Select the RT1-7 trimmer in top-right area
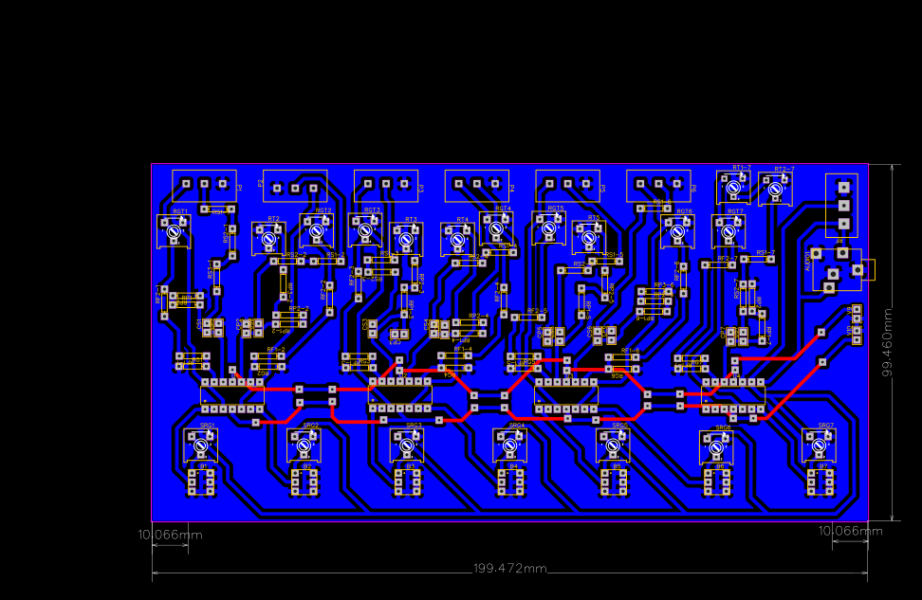This screenshot has width=922, height=600. (732, 188)
